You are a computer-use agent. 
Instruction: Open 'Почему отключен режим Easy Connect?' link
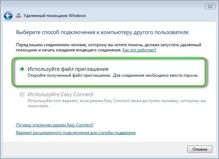(55, 125)
